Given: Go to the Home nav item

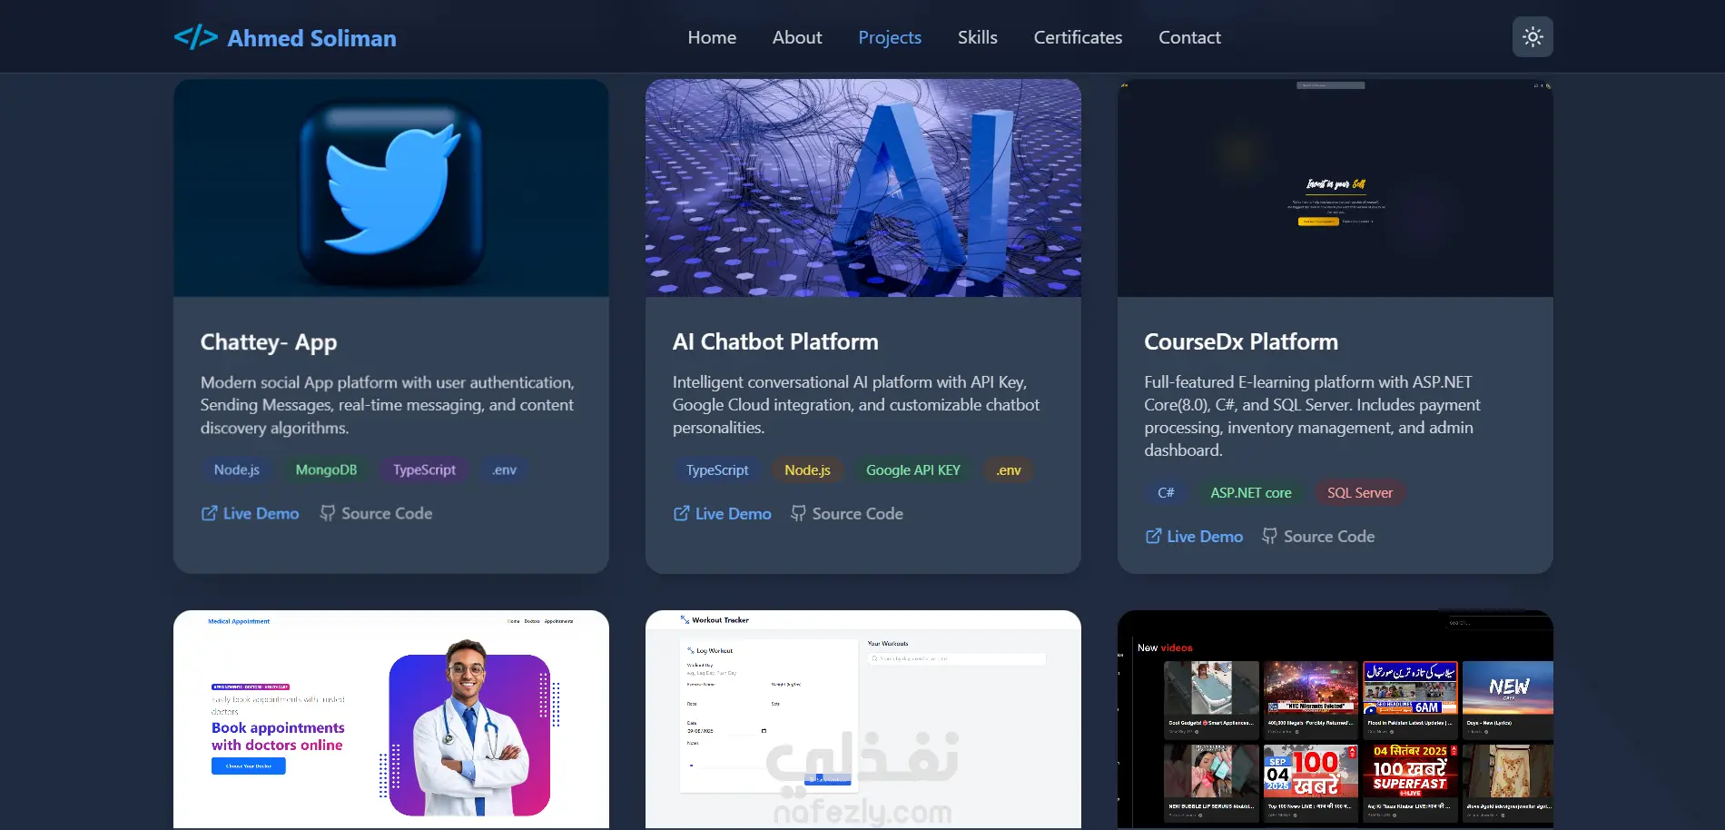Looking at the screenshot, I should (x=712, y=37).
